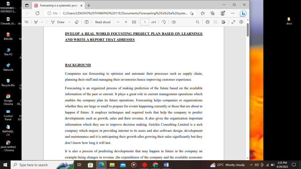
Task: Open Microsoft Word from taskbar
Action: (x=166, y=165)
